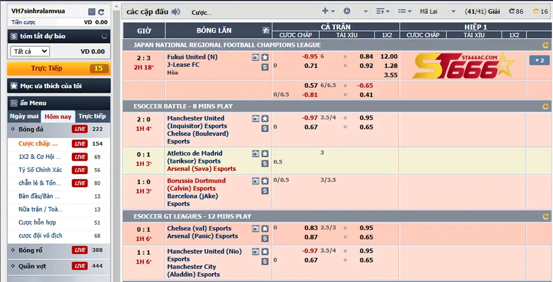Add Fukui United match to favorites
The width and height of the screenshot is (553, 282).
point(265,58)
